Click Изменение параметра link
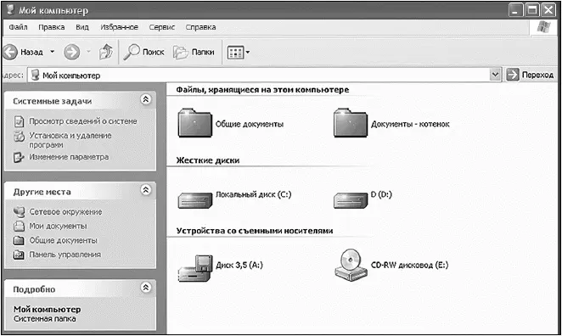 pyautogui.click(x=69, y=157)
